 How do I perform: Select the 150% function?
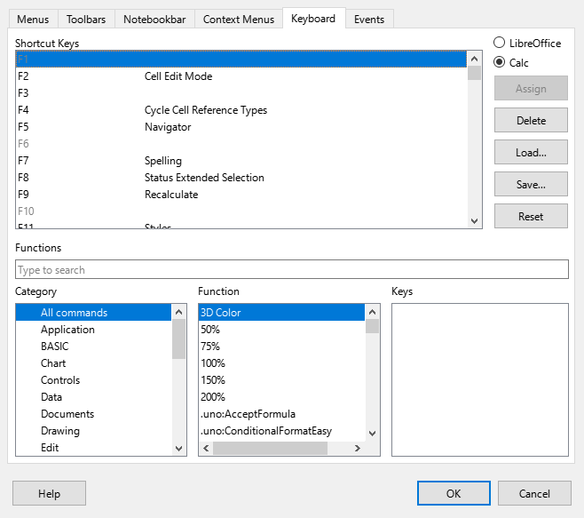coord(281,380)
